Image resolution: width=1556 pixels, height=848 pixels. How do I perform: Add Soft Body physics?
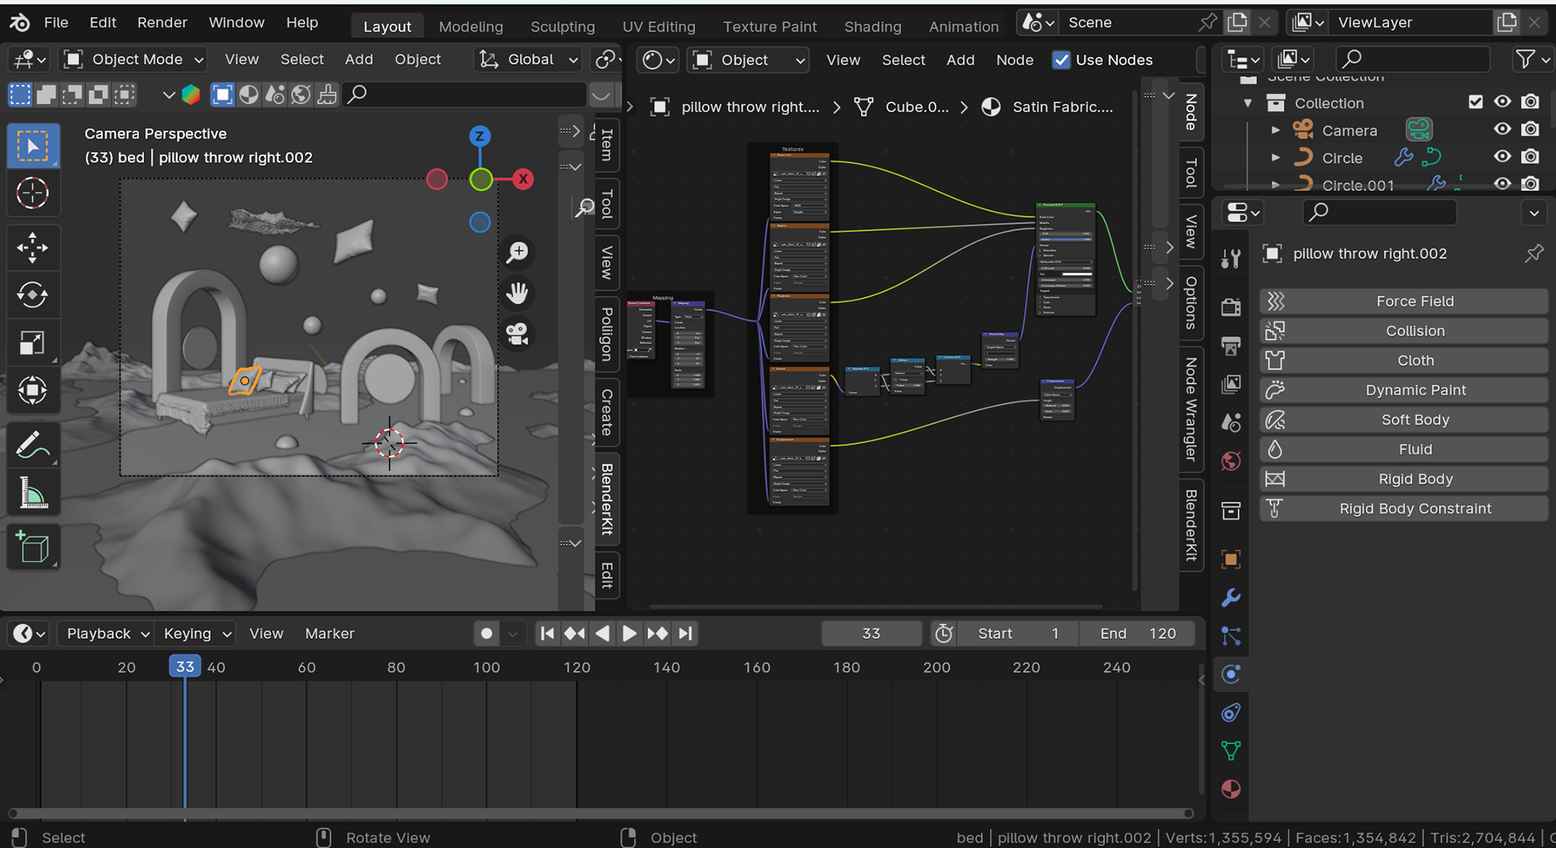click(x=1404, y=420)
